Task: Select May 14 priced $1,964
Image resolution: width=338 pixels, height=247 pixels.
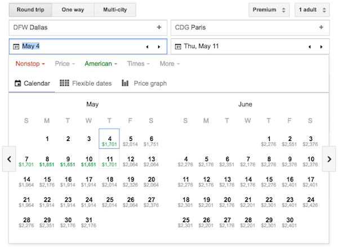Action: pyautogui.click(x=26, y=182)
